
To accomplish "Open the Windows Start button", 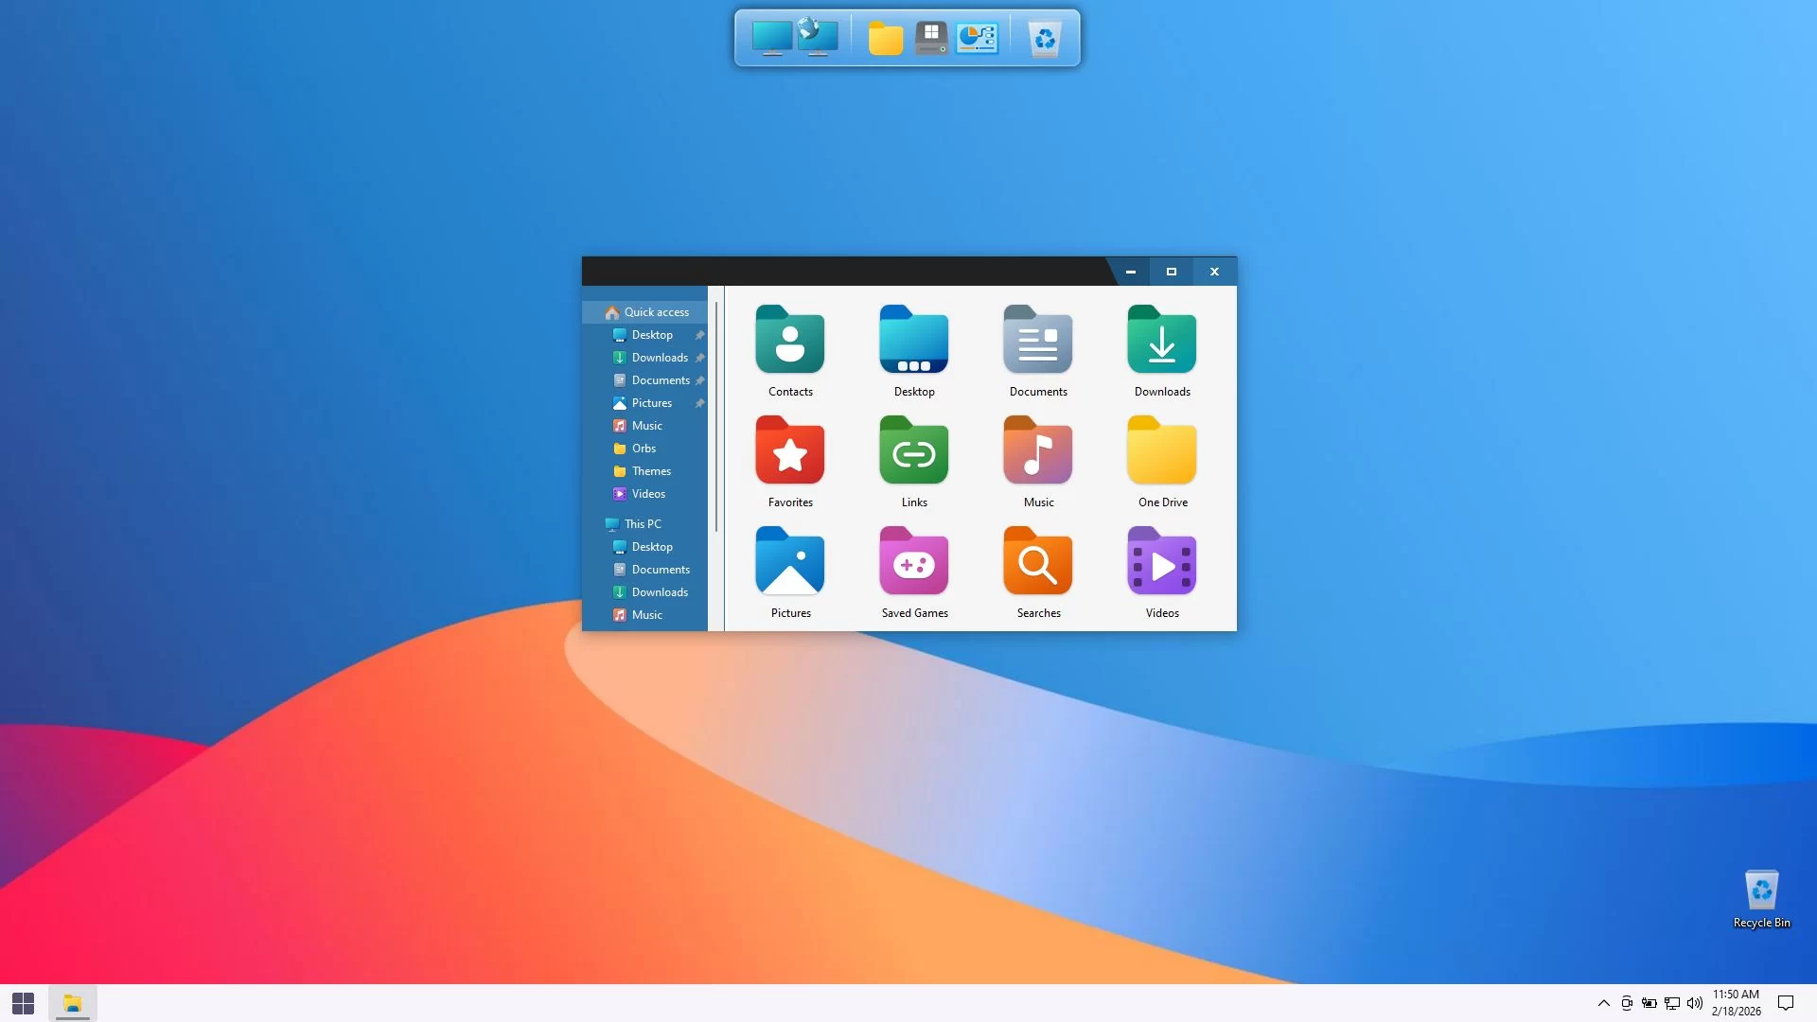I will 23,1003.
